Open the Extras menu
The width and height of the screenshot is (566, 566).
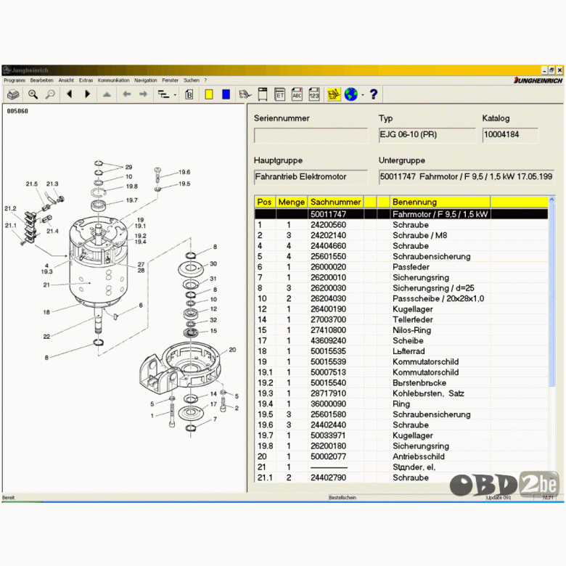tap(86, 81)
